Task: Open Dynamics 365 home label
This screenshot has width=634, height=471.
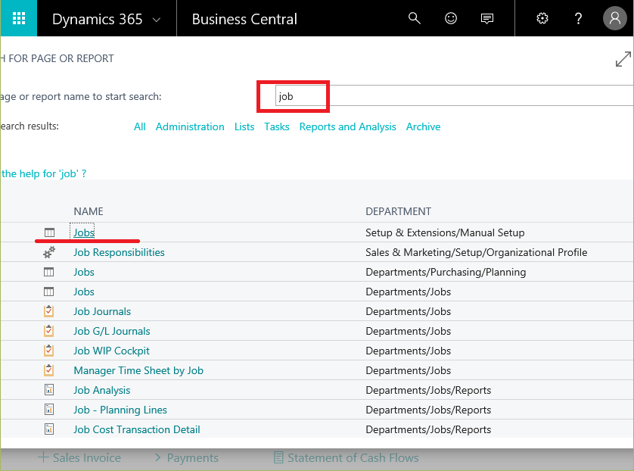Action: [x=97, y=19]
